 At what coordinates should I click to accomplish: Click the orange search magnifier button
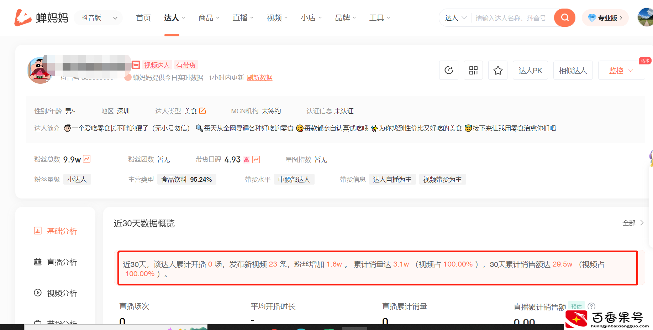(x=564, y=17)
